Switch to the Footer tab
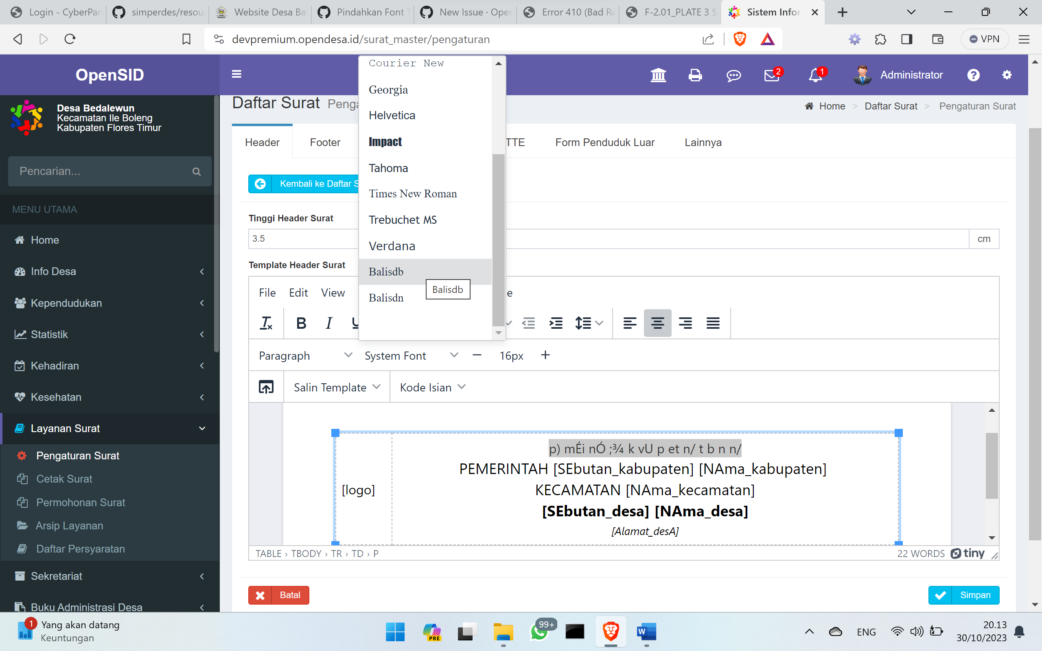1042x651 pixels. (x=325, y=142)
